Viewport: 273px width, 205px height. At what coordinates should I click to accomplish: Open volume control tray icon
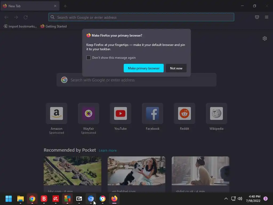coord(240,199)
